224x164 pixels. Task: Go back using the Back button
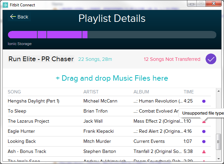(19, 17)
